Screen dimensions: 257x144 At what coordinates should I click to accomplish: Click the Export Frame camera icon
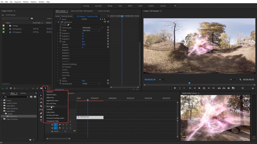point(229,88)
